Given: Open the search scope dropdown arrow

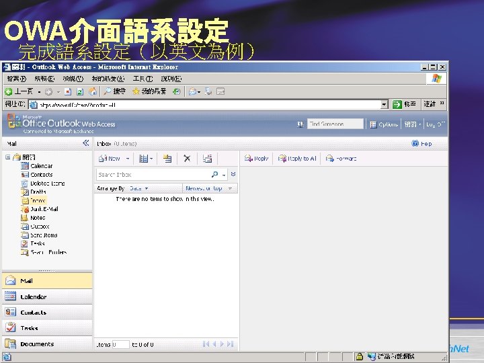Looking at the screenshot, I should pyautogui.click(x=224, y=175).
